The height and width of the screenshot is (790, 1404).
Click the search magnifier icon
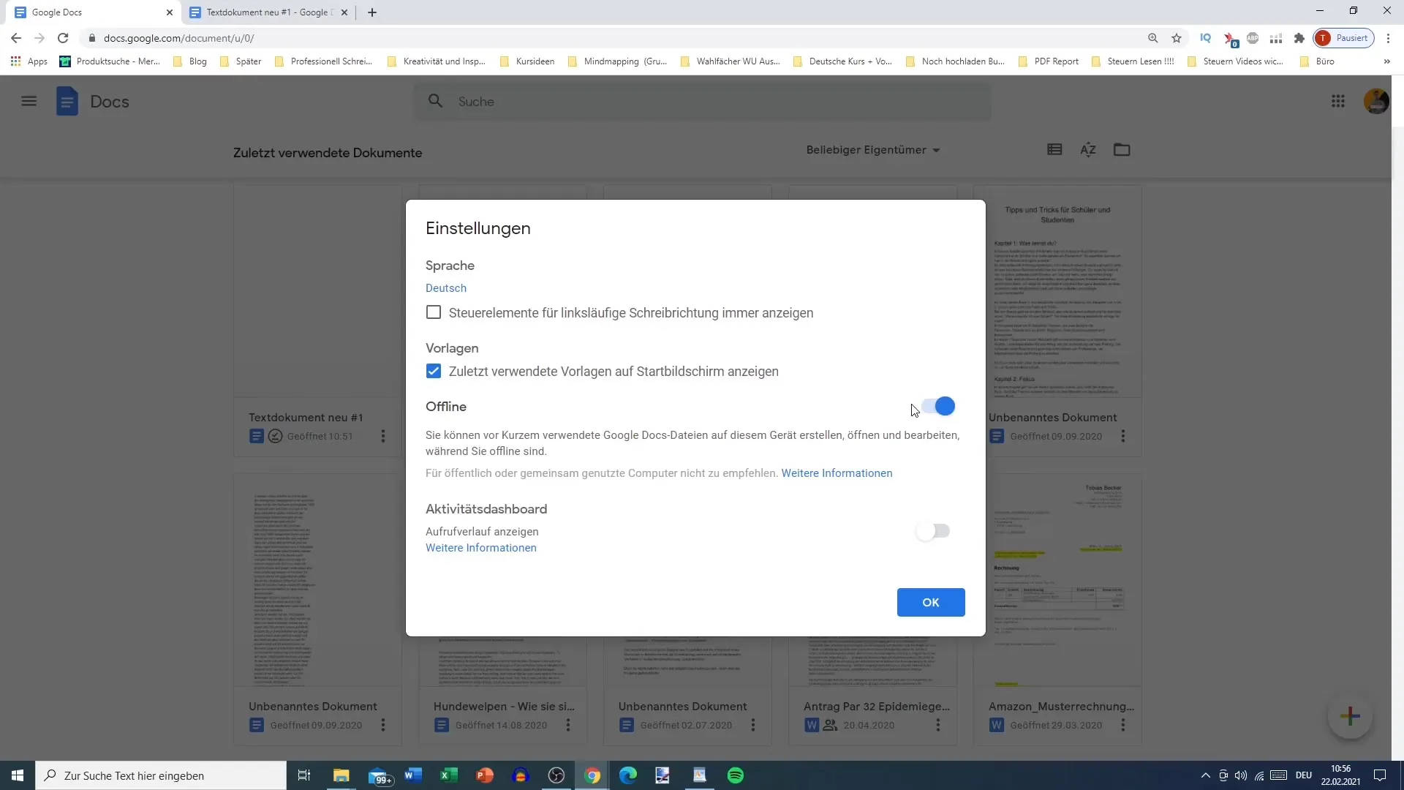tap(435, 101)
